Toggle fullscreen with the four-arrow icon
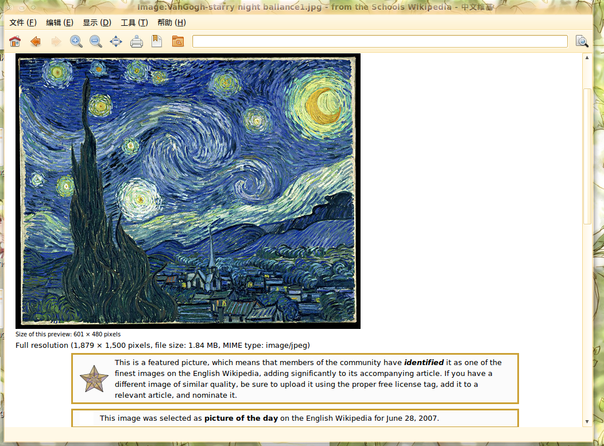Image resolution: width=604 pixels, height=446 pixels. (116, 41)
